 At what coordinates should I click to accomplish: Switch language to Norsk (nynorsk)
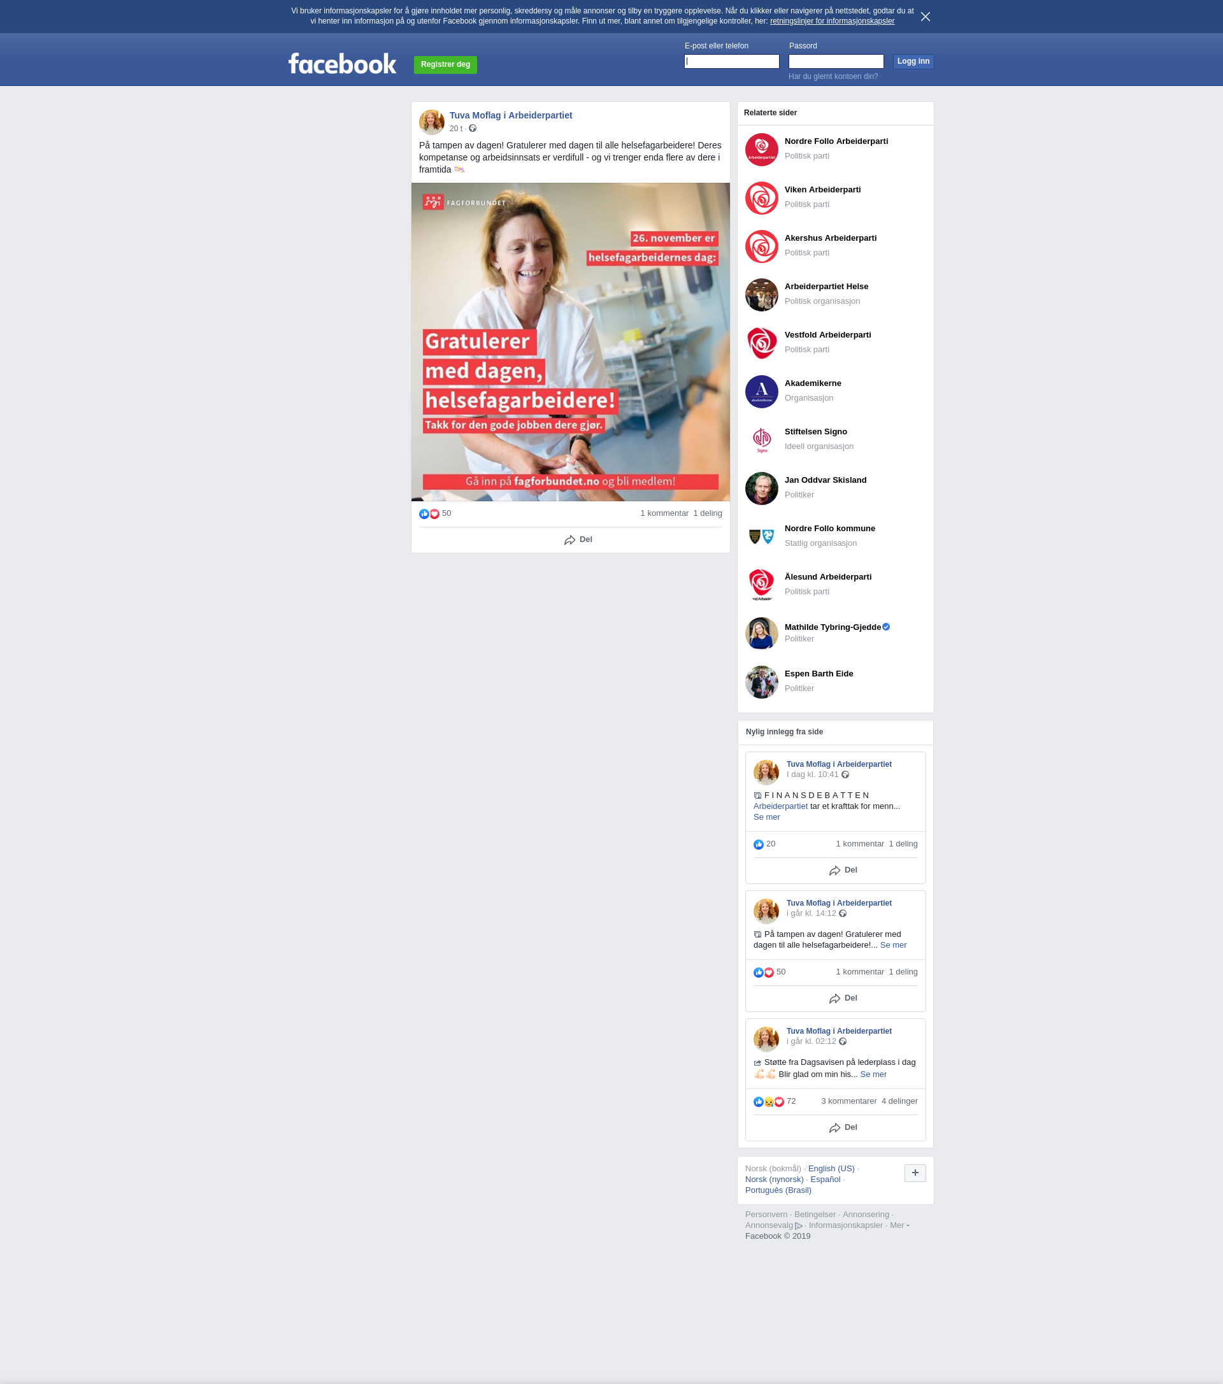(774, 1179)
